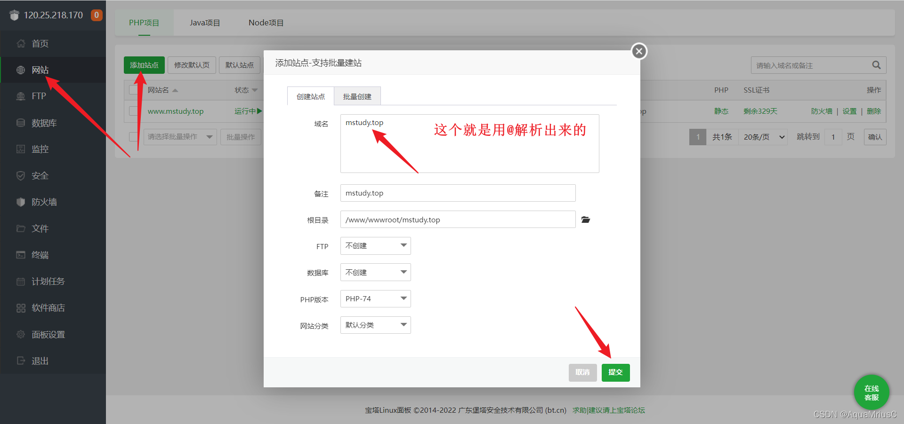Open the 防火墙 firewall shield icon
This screenshot has width=904, height=424.
coord(21,202)
